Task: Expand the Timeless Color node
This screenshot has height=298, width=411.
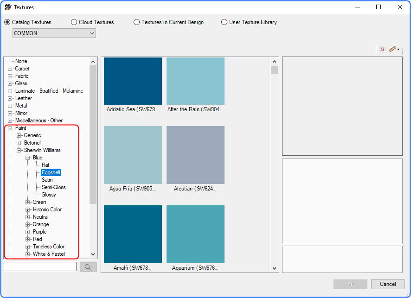Action: point(27,247)
